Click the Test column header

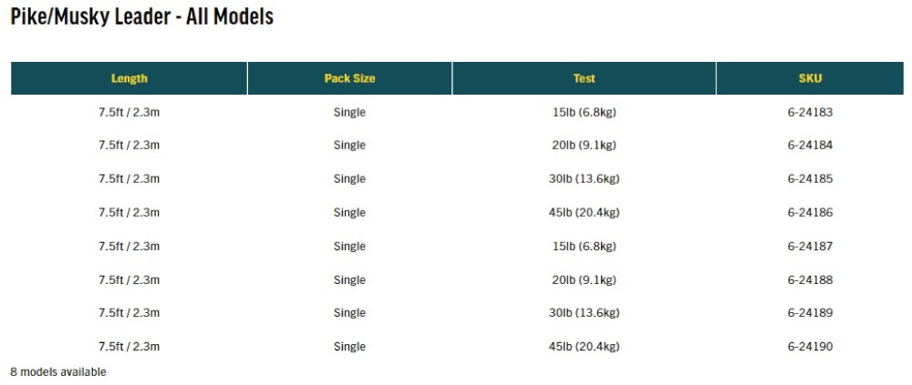tap(584, 78)
